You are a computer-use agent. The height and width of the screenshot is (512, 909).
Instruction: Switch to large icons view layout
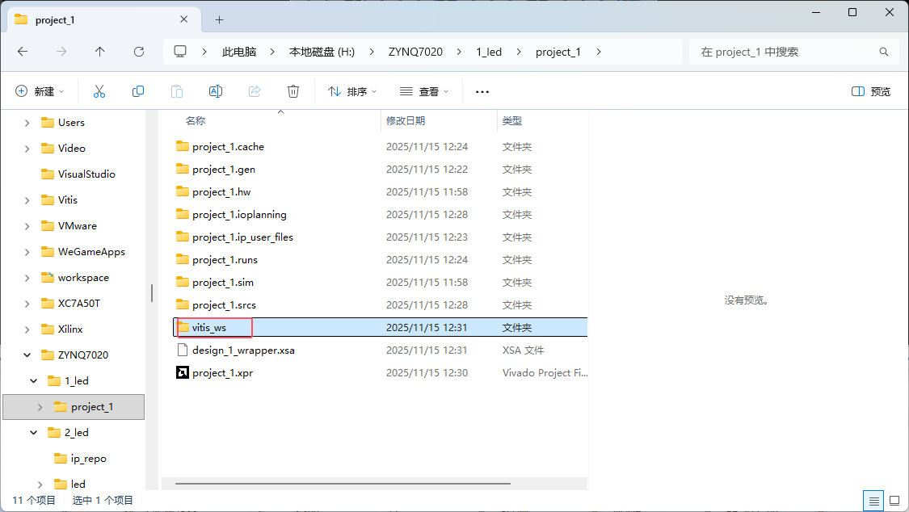click(894, 501)
